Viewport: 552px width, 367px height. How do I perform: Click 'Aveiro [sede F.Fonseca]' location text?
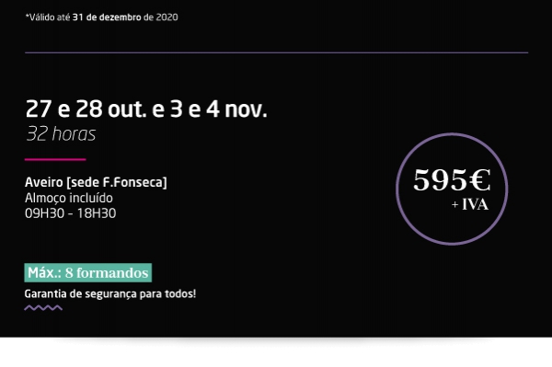[x=96, y=182]
